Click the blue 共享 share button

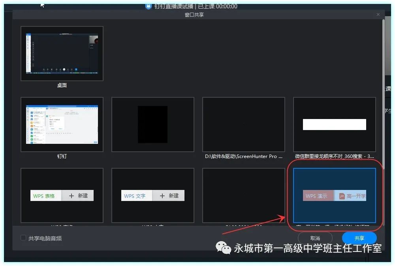pos(359,238)
